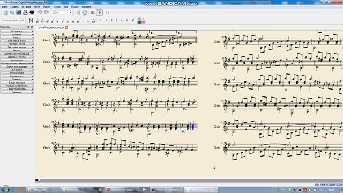Close the Случайны_вальс score tab
Screen dimensions: 343x193
pyautogui.click(x=66, y=27)
